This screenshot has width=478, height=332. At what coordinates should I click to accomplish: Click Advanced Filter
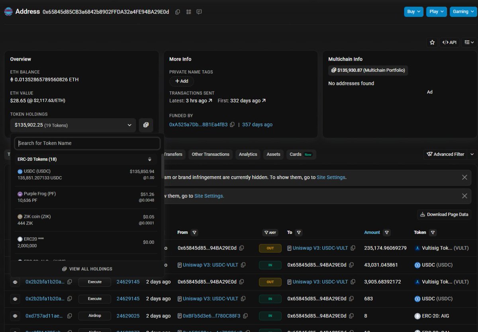445,154
